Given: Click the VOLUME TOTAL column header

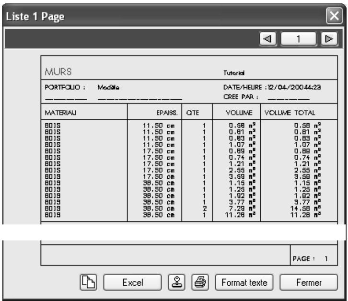Looking at the screenshot, I should click(290, 113).
